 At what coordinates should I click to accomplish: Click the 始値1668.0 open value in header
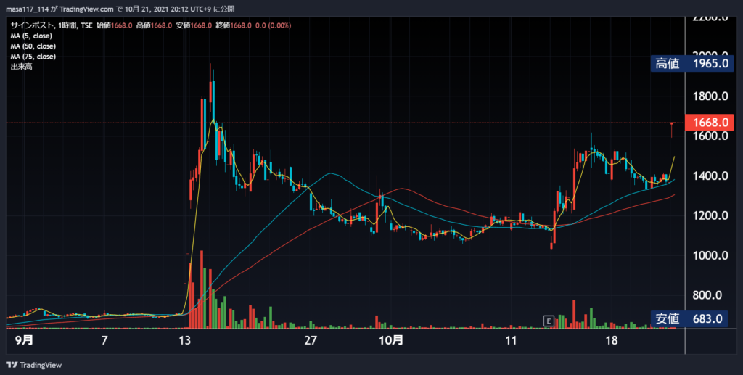(114, 25)
